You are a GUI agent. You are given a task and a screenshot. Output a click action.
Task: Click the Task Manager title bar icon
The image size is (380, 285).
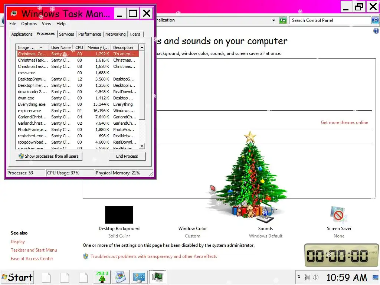click(x=14, y=13)
